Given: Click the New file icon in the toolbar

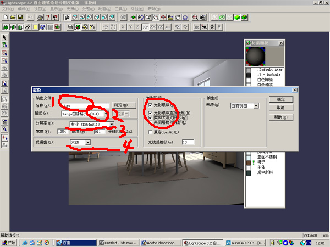Looking at the screenshot, I should (5, 18).
